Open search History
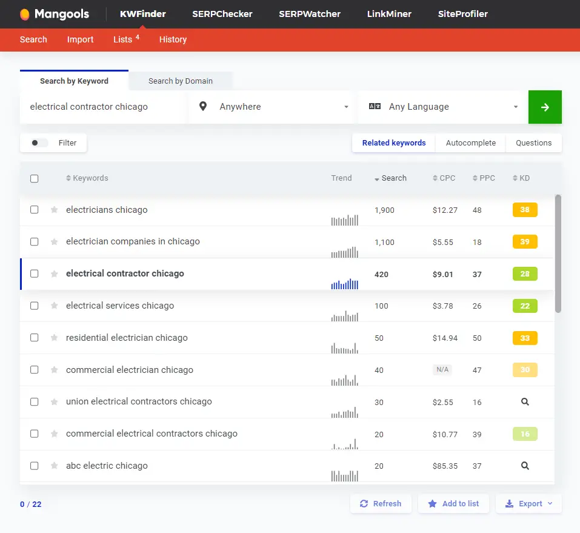The width and height of the screenshot is (580, 533). [173, 39]
